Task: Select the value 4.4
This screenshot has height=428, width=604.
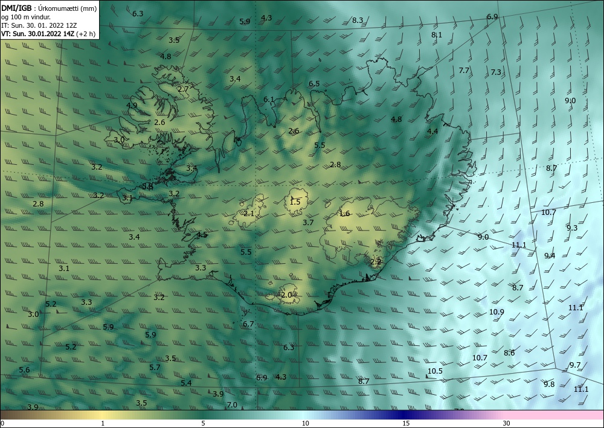Action: (x=432, y=131)
